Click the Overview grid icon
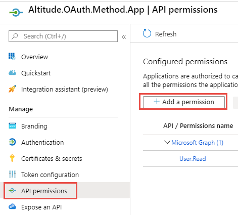The height and width of the screenshot is (215, 238). pos(12,56)
